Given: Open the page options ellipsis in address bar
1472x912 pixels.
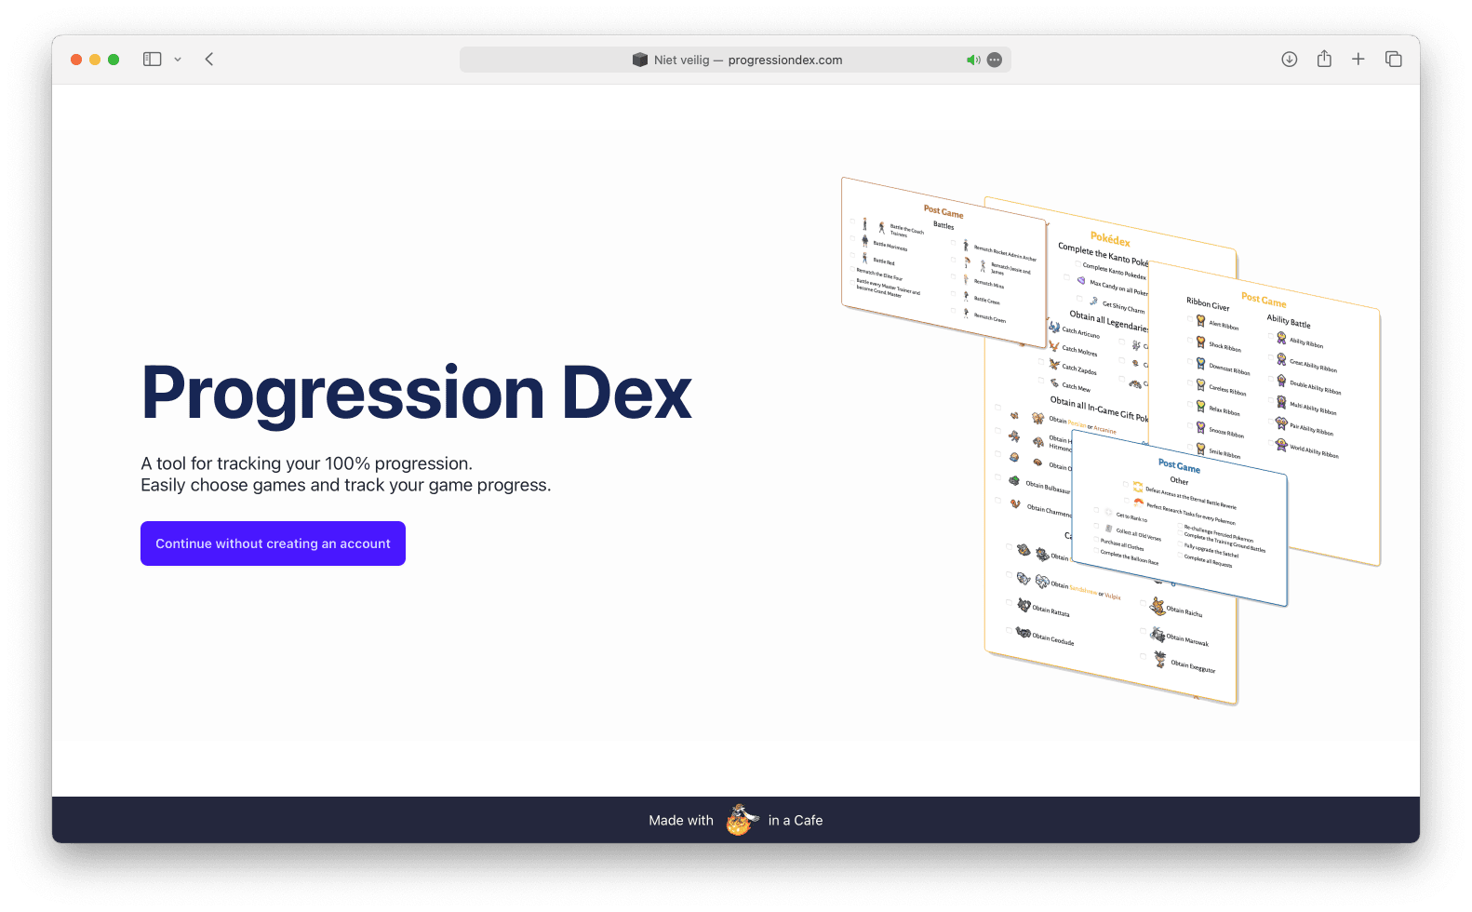Looking at the screenshot, I should [995, 60].
